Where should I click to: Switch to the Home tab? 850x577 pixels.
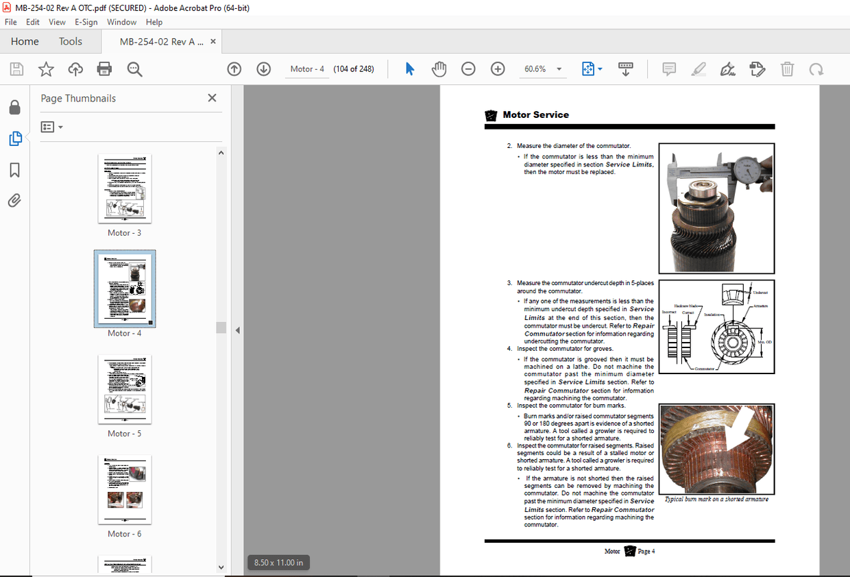tap(25, 41)
